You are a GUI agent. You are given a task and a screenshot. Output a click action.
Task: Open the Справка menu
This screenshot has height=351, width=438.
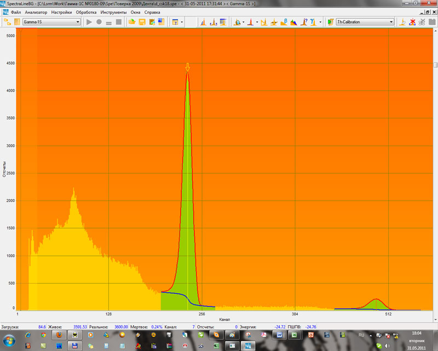click(152, 12)
